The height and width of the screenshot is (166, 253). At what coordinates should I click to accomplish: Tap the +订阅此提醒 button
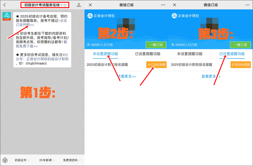[x=156, y=65]
